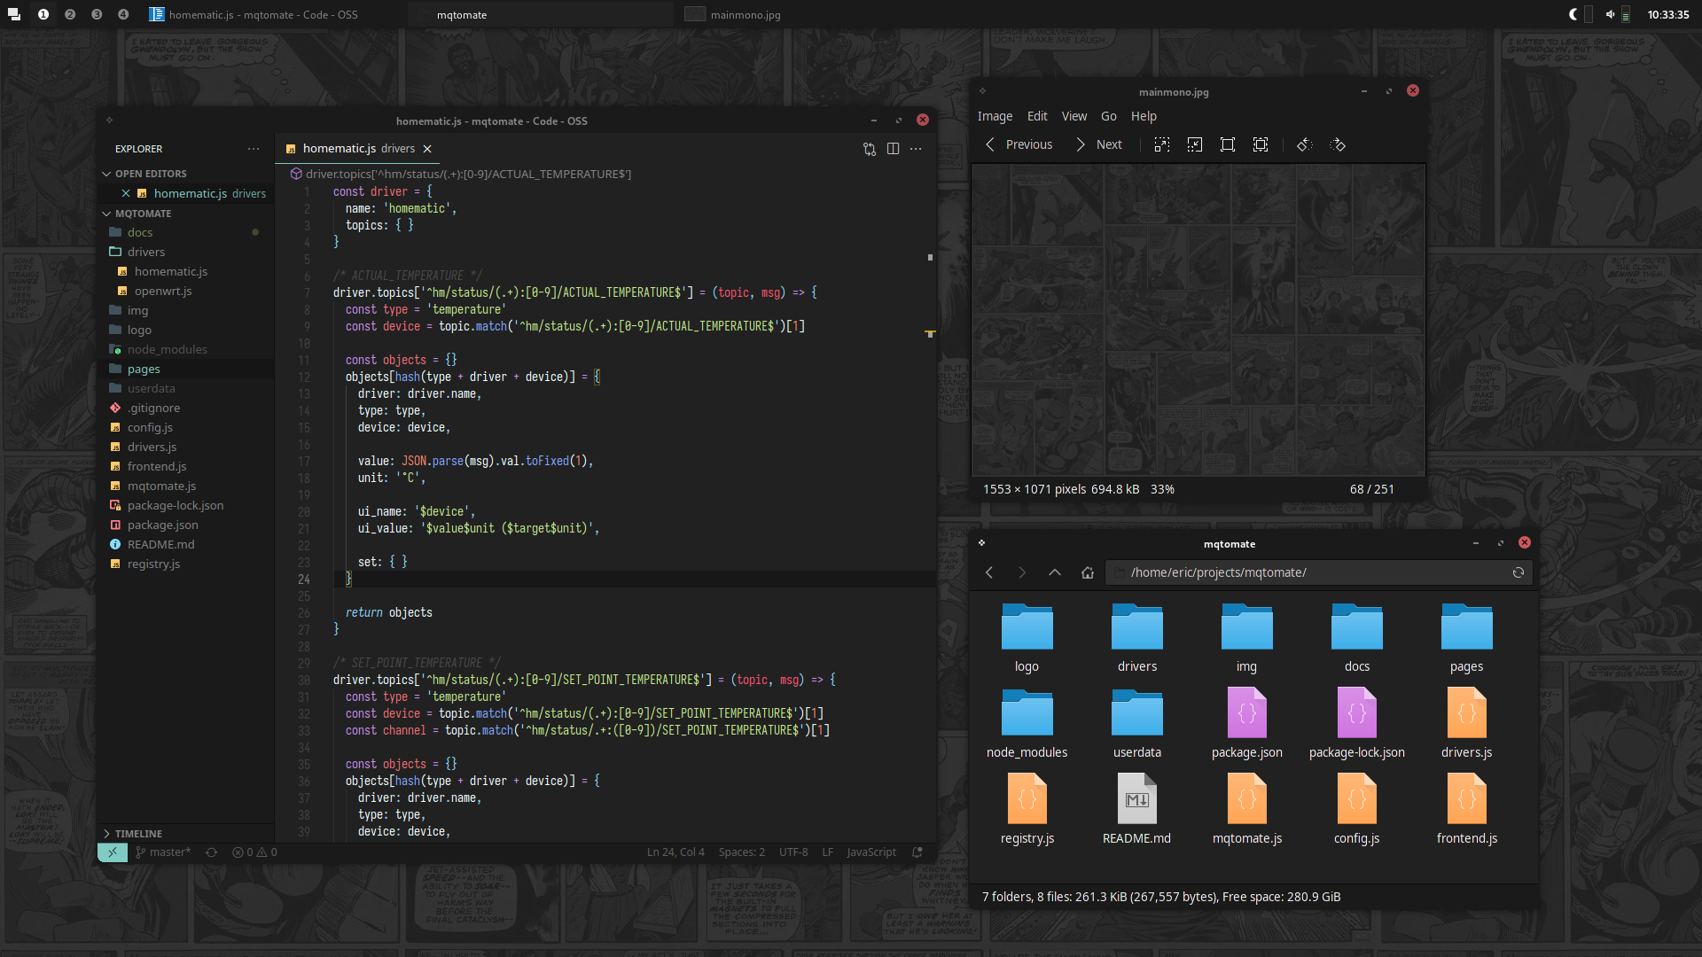Click the Previous button in image viewer
Viewport: 1702px width, 957px height.
click(x=1019, y=144)
